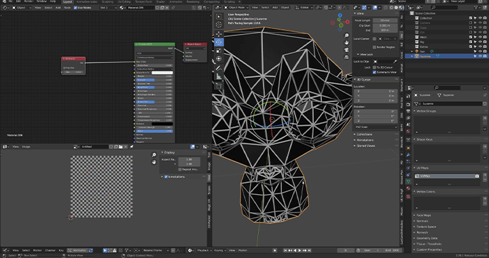Click the pan hand icon in 3D viewport
This screenshot has height=258, width=489.
point(346,43)
